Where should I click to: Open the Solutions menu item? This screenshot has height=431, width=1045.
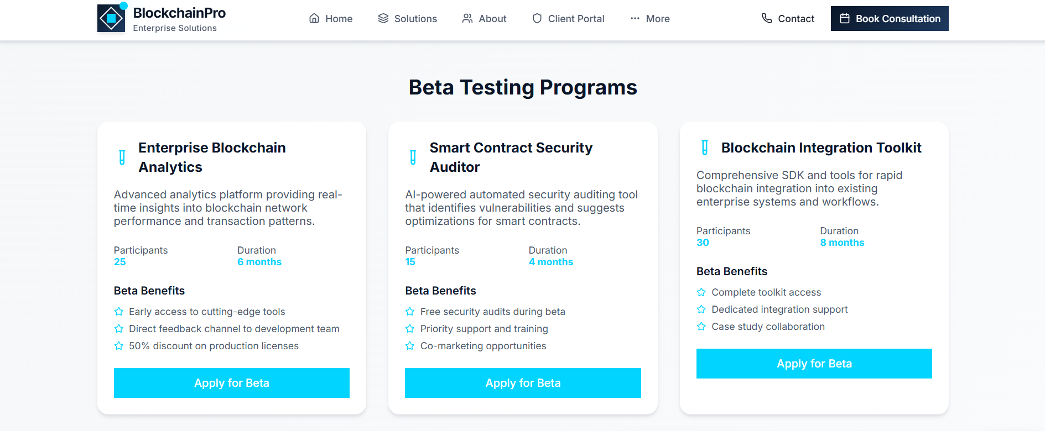pos(408,18)
